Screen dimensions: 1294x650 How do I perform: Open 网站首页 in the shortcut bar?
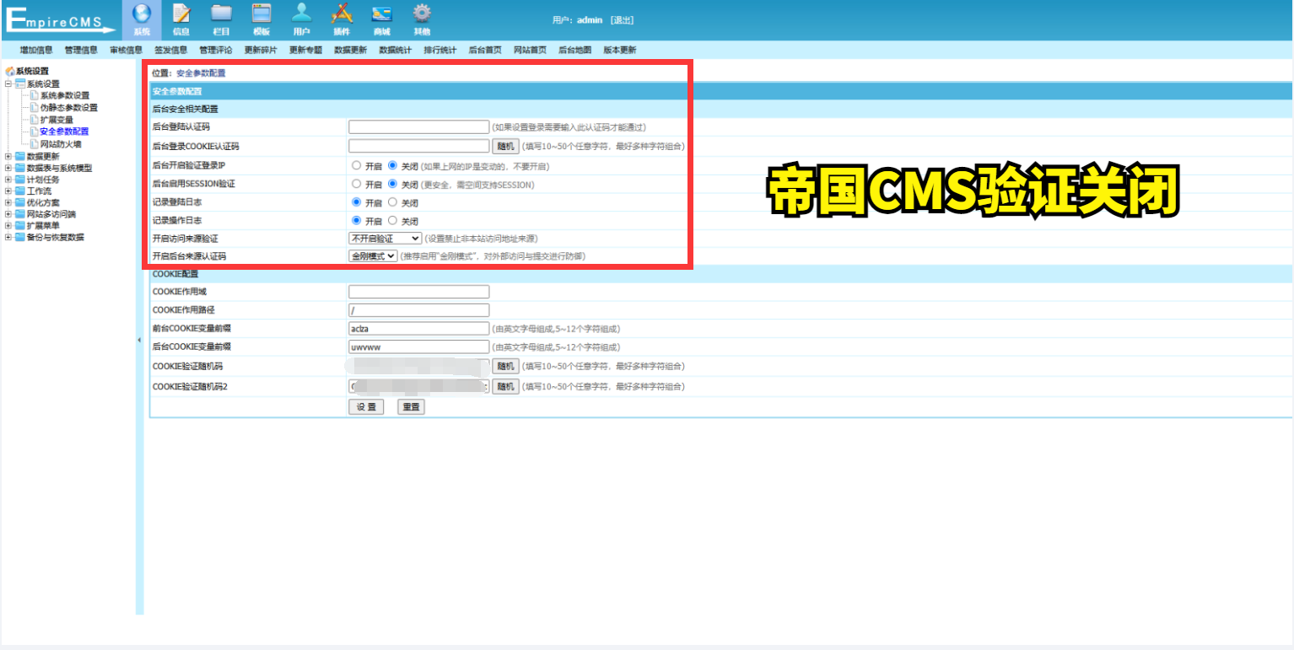click(530, 50)
